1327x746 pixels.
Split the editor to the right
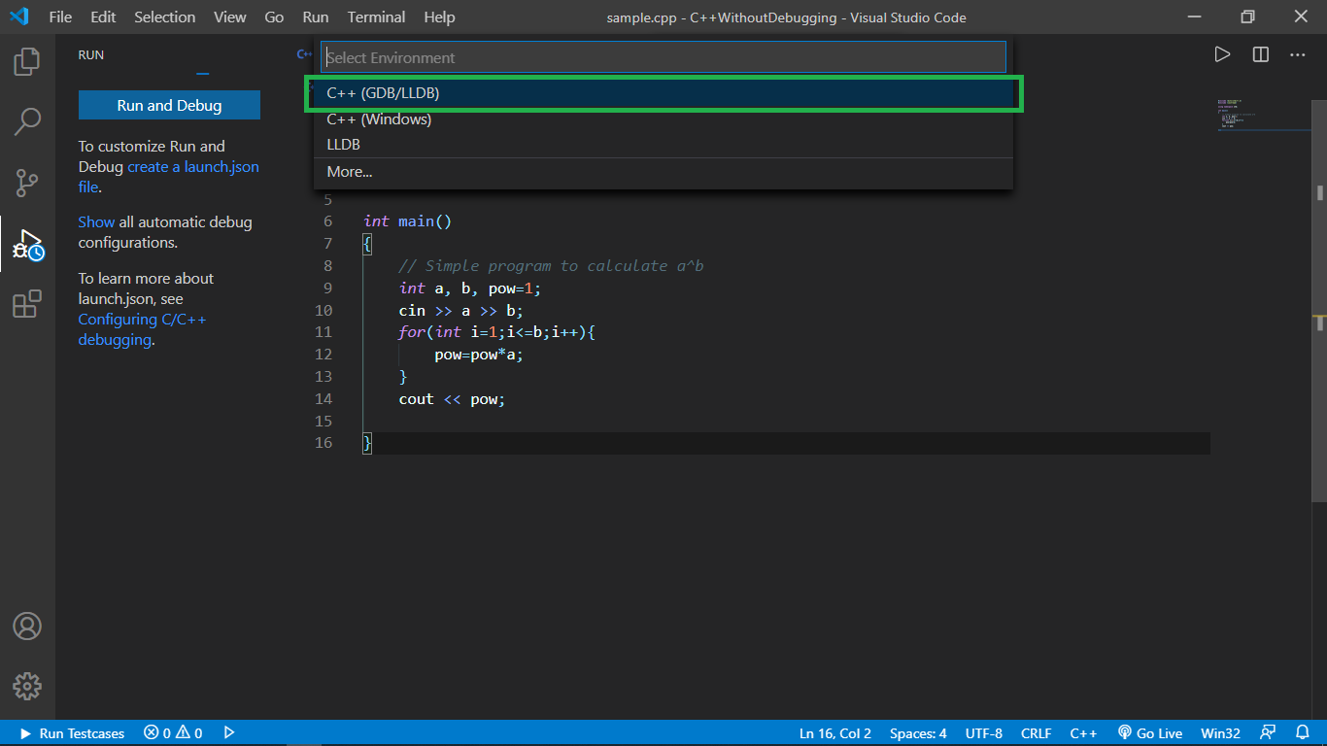tap(1260, 54)
